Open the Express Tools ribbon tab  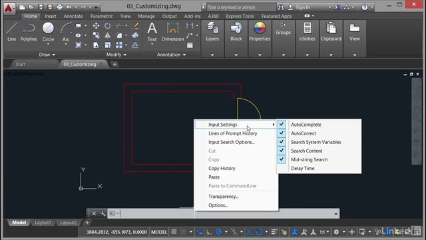[x=240, y=16]
